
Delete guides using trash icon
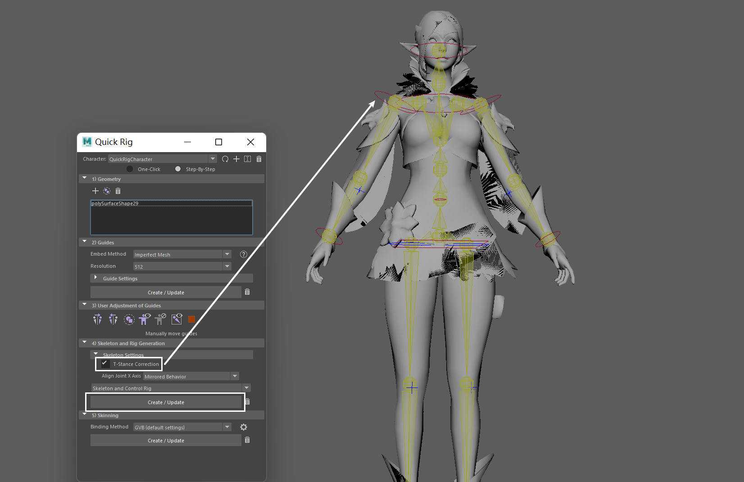tap(247, 292)
